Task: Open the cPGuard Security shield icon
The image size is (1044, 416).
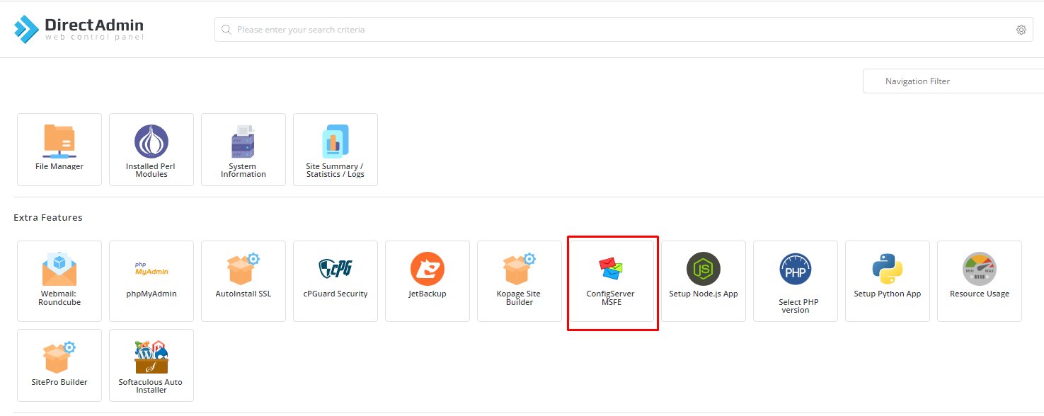Action: 335,269
